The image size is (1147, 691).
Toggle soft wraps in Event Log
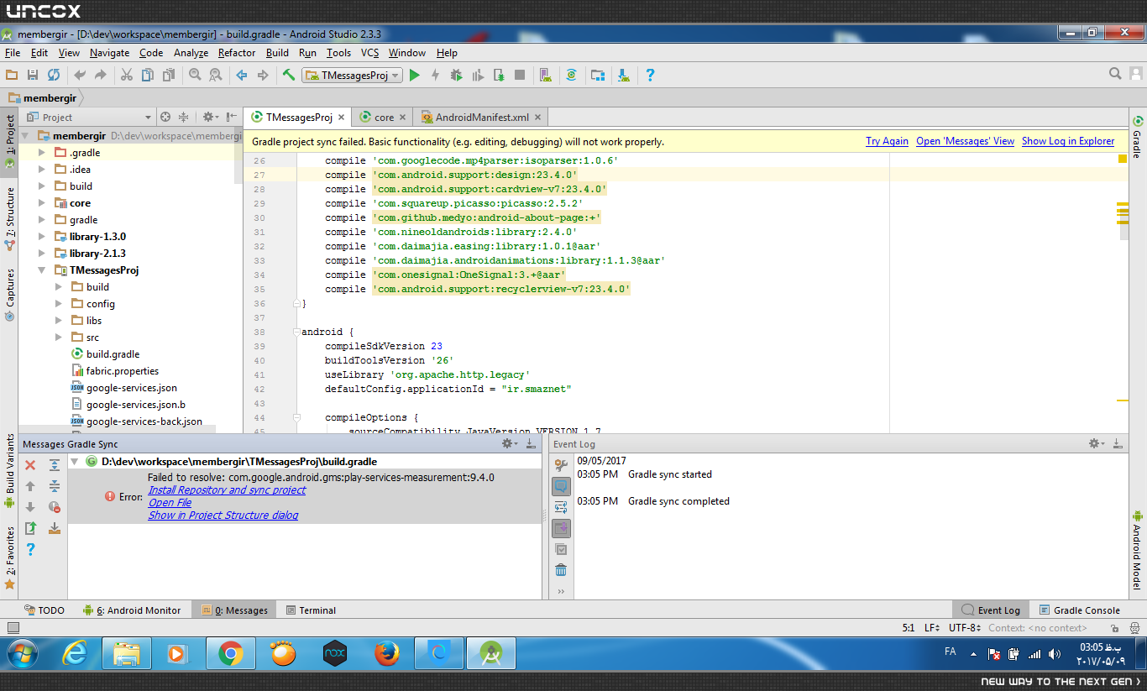point(561,507)
